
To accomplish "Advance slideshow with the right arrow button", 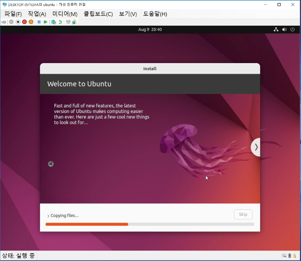I will pos(256,147).
